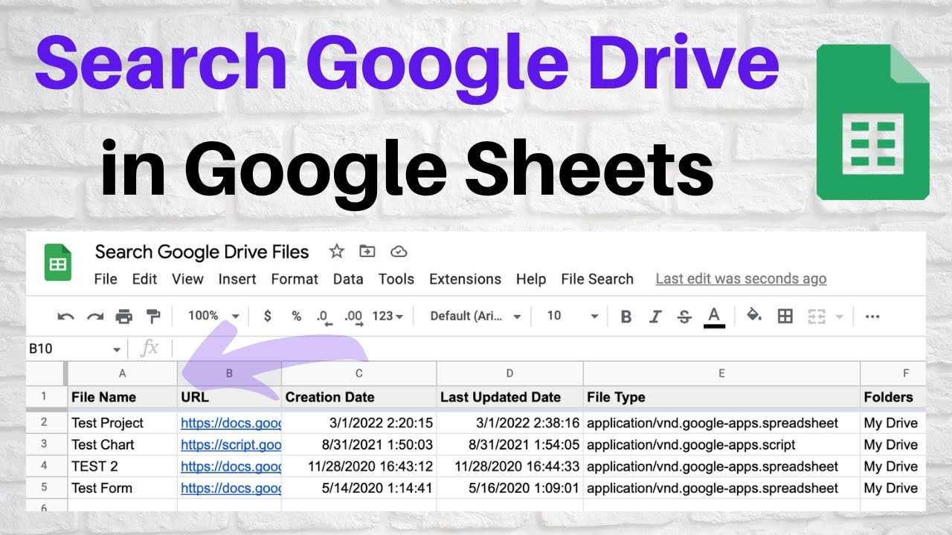Toggle bold formatting
Image resolution: width=952 pixels, height=535 pixels.
(x=626, y=317)
